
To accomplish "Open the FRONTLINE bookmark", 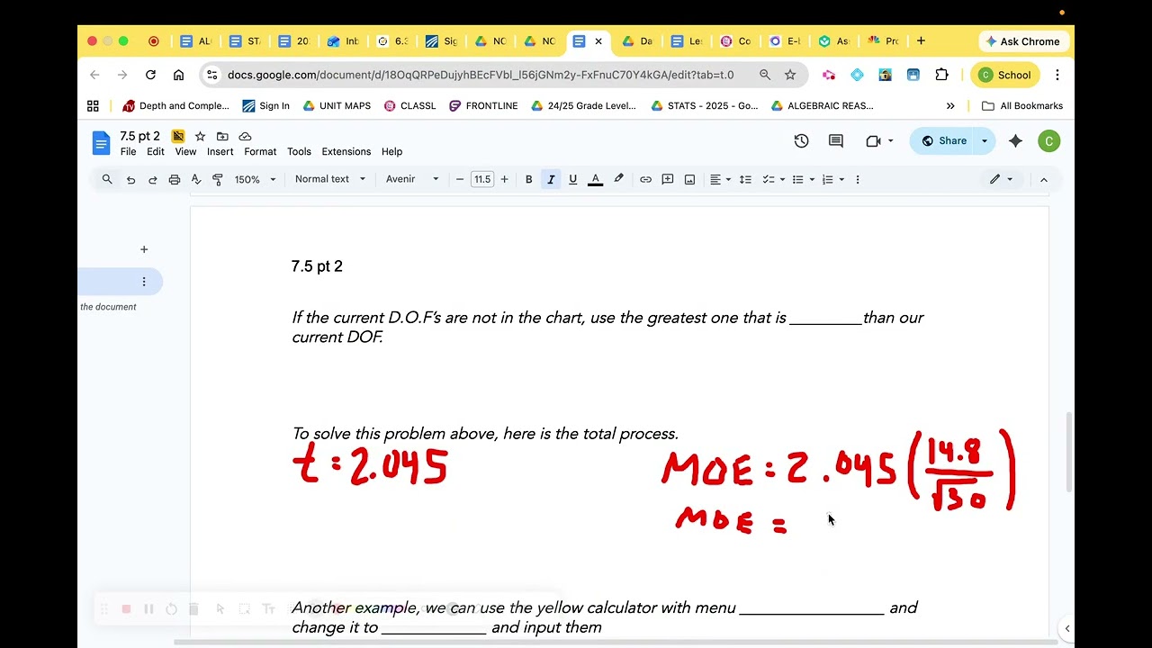I will pyautogui.click(x=483, y=105).
